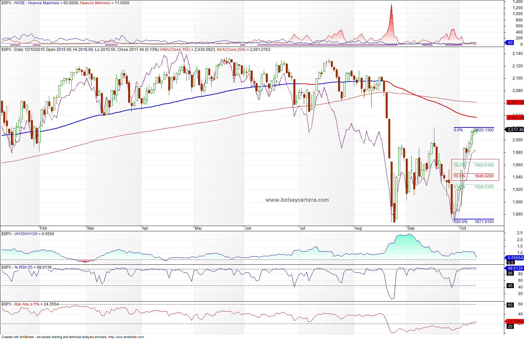Click the 'MA1(Close,200)' indicator label

tap(231, 50)
